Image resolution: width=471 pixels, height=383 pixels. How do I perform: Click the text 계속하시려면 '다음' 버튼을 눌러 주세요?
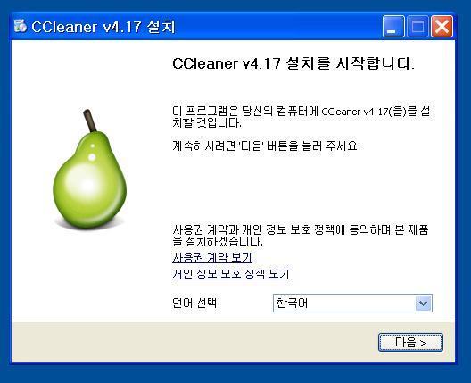(x=266, y=146)
